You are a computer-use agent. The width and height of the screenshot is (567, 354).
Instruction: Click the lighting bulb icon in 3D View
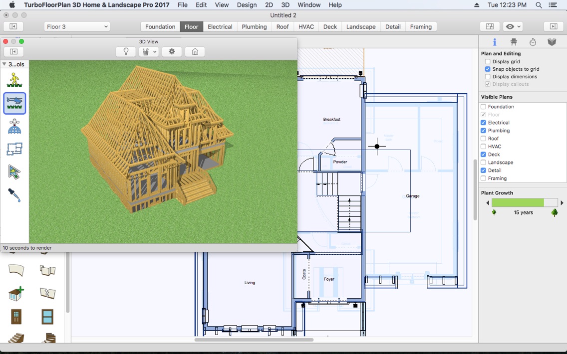coord(126,51)
